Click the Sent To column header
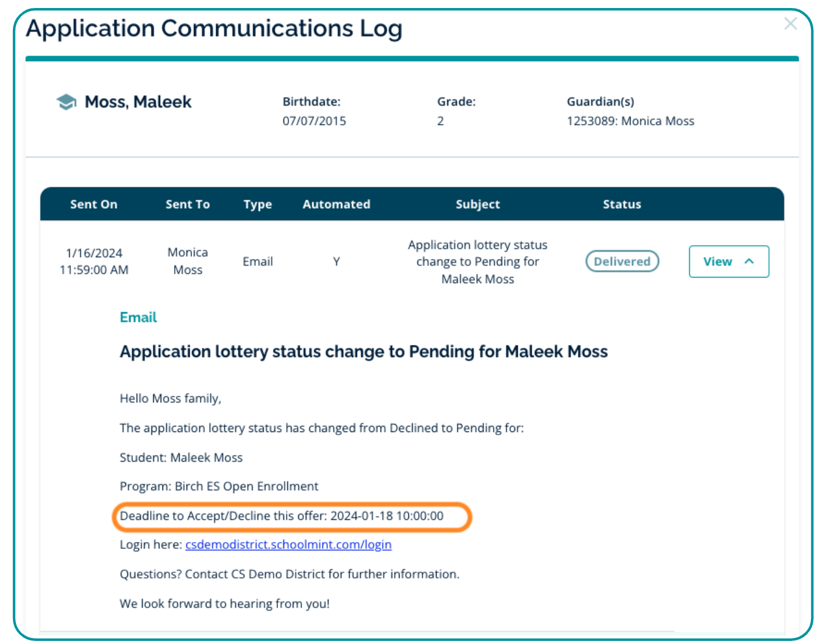Image resolution: width=827 pixels, height=644 pixels. click(187, 205)
